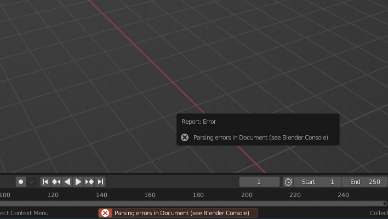Click the End frame field showing 250
The image size is (388, 219).
pyautogui.click(x=365, y=182)
